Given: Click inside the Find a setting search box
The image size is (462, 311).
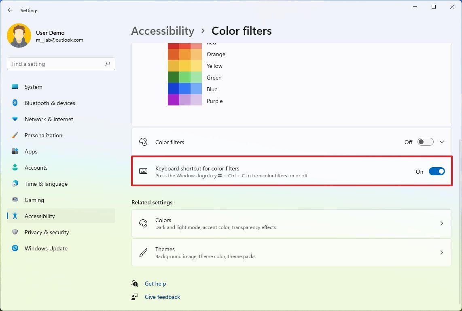Looking at the screenshot, I should coord(61,63).
